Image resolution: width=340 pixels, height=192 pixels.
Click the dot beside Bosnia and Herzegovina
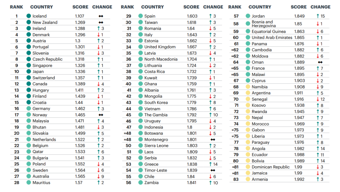(248, 24)
